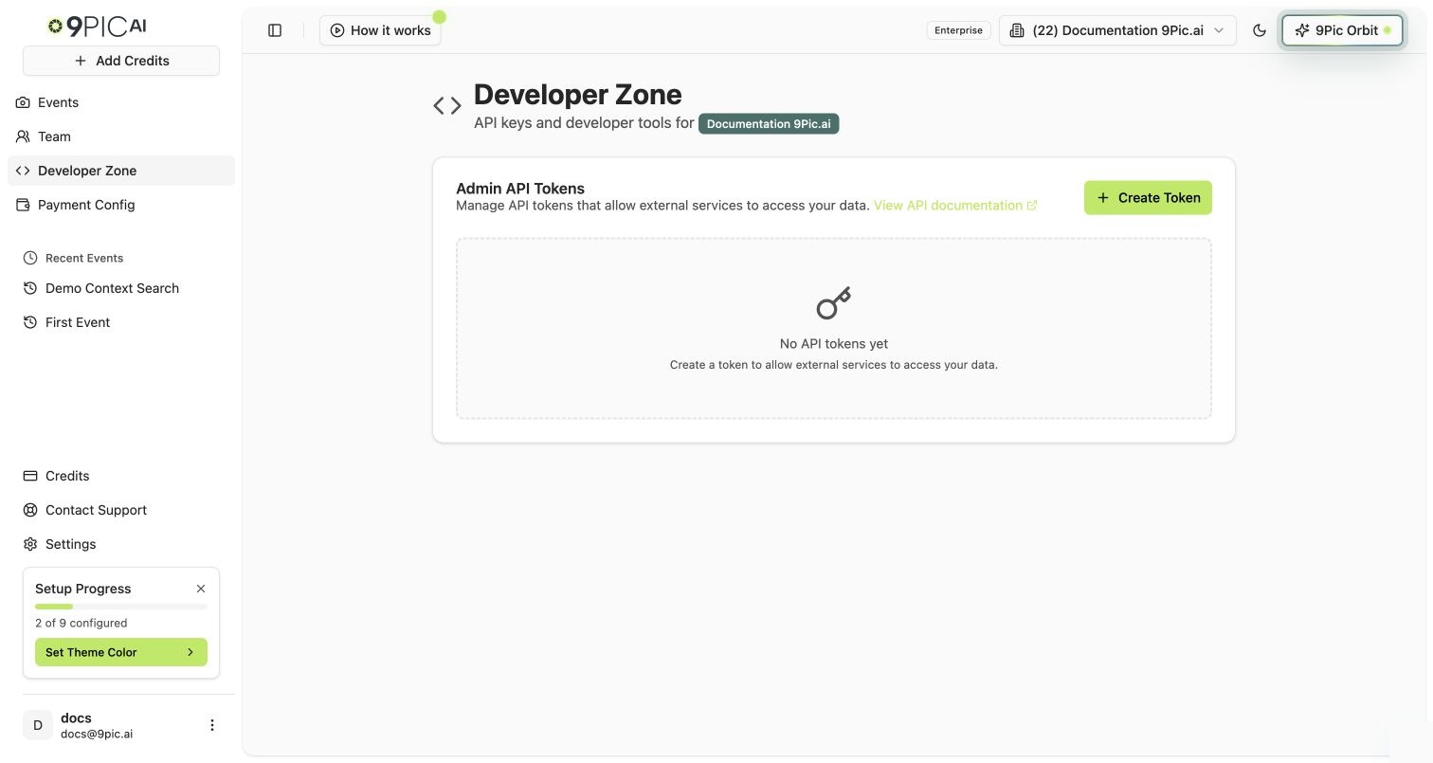
Task: Click the people icon next to Team
Action: point(24,136)
